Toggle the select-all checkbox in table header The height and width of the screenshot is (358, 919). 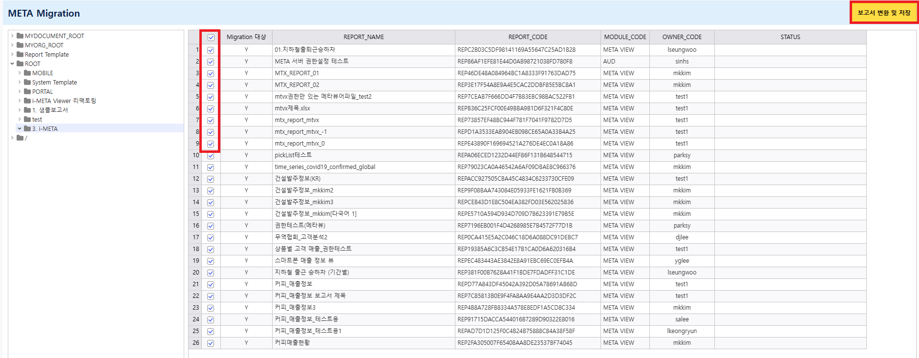pos(211,38)
